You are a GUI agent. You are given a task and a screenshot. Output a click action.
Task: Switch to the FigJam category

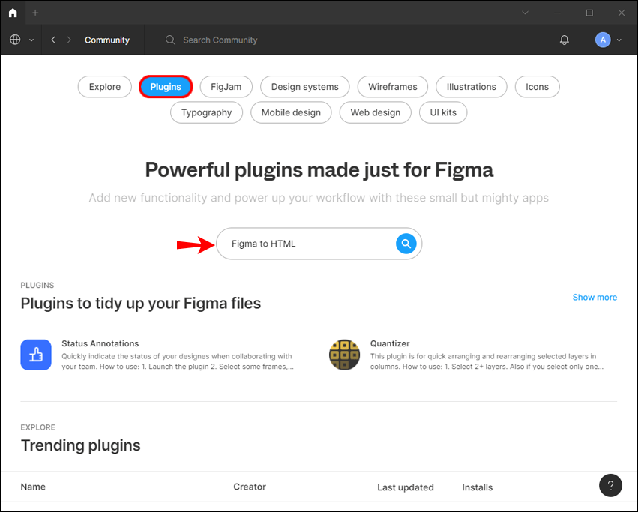[x=226, y=86]
